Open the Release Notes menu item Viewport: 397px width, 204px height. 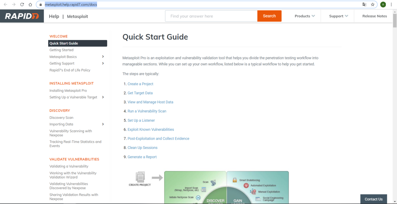(375, 16)
